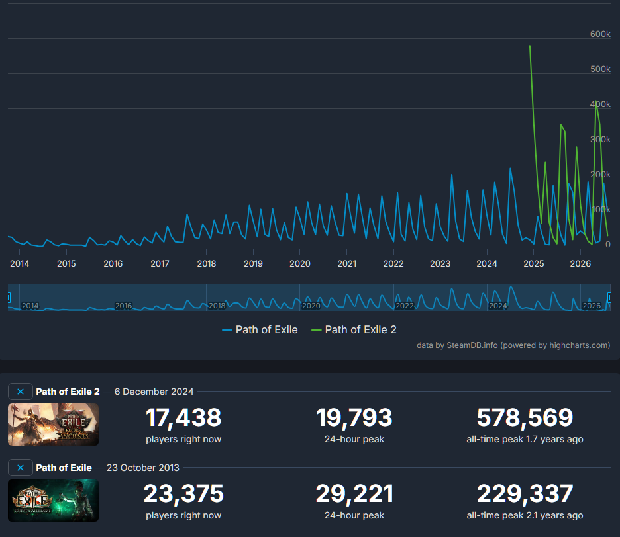The image size is (620, 537).
Task: Open the Path of Exile 2 game link
Action: pos(68,392)
